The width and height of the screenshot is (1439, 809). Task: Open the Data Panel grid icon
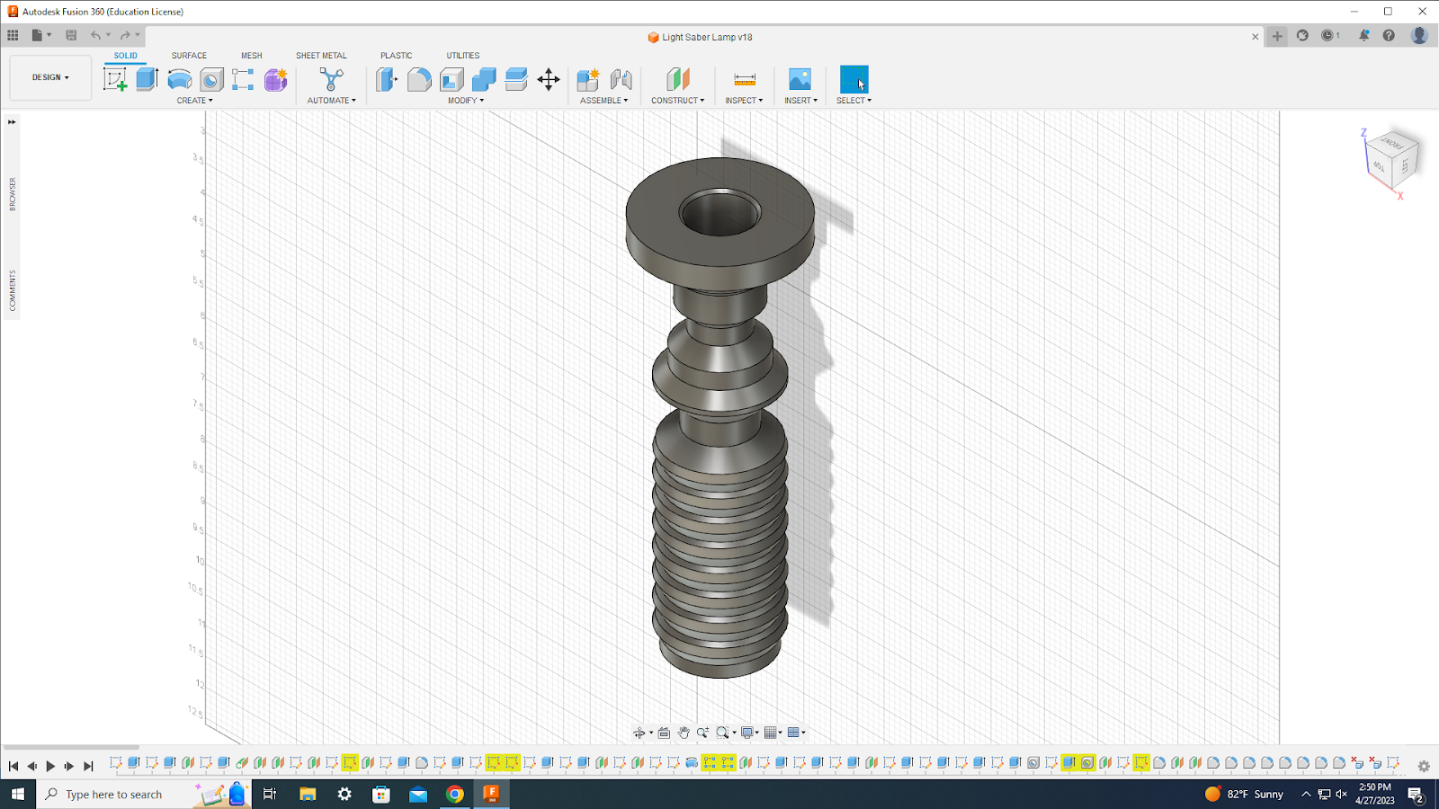13,35
